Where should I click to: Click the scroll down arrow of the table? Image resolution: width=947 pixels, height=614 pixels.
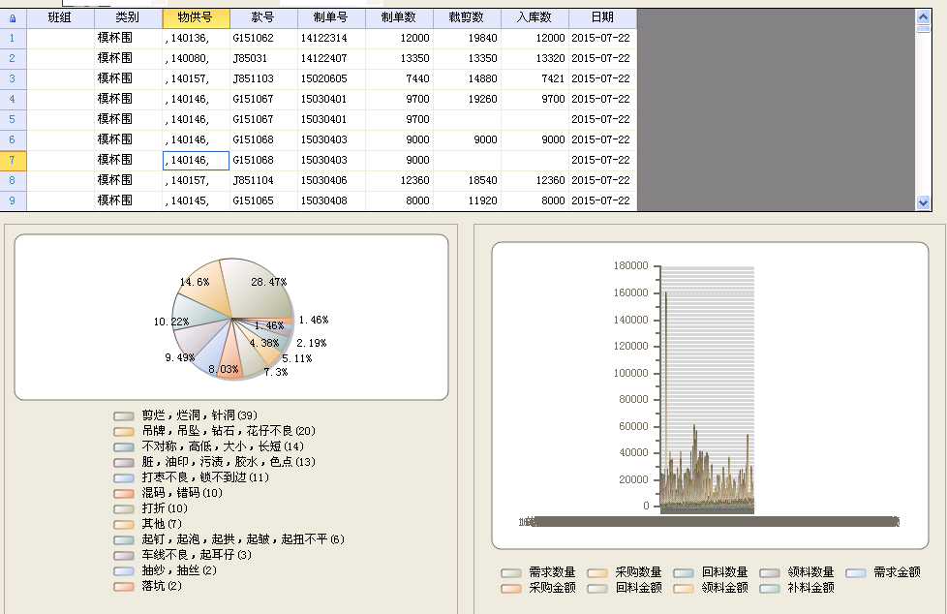pos(923,203)
